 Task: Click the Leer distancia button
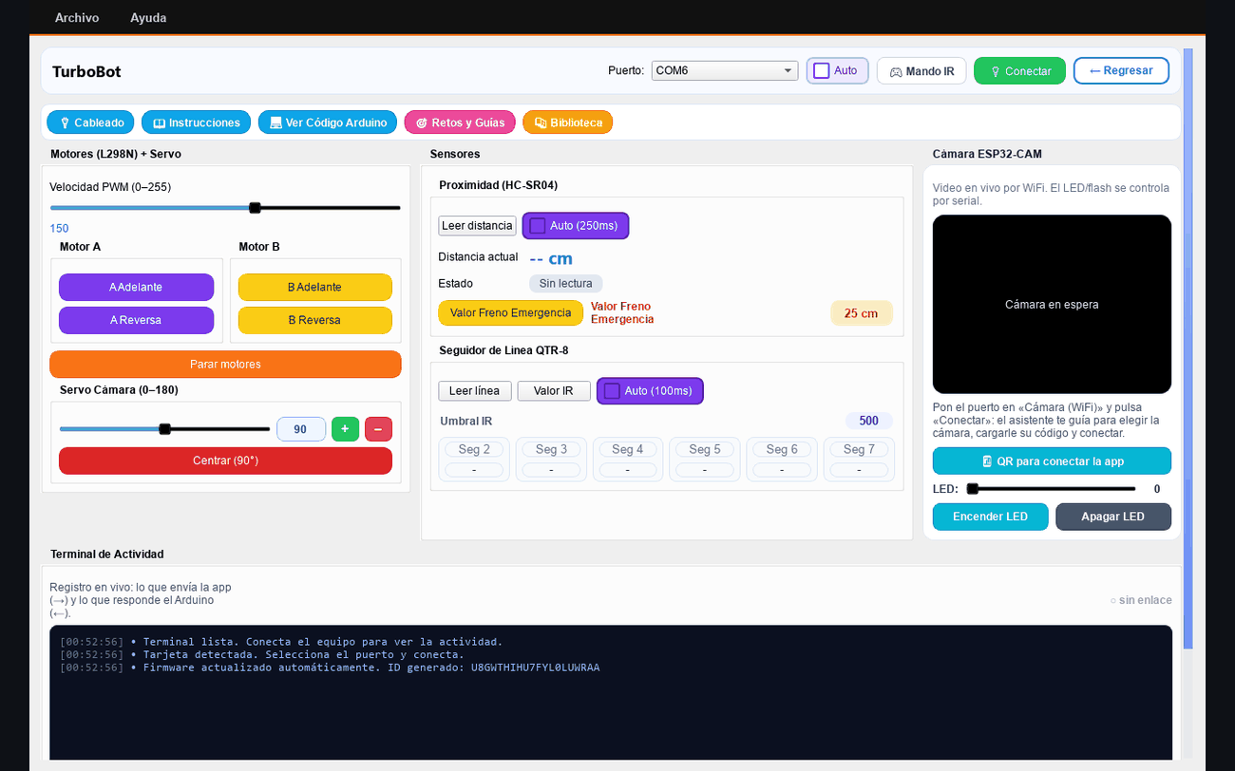(x=477, y=226)
